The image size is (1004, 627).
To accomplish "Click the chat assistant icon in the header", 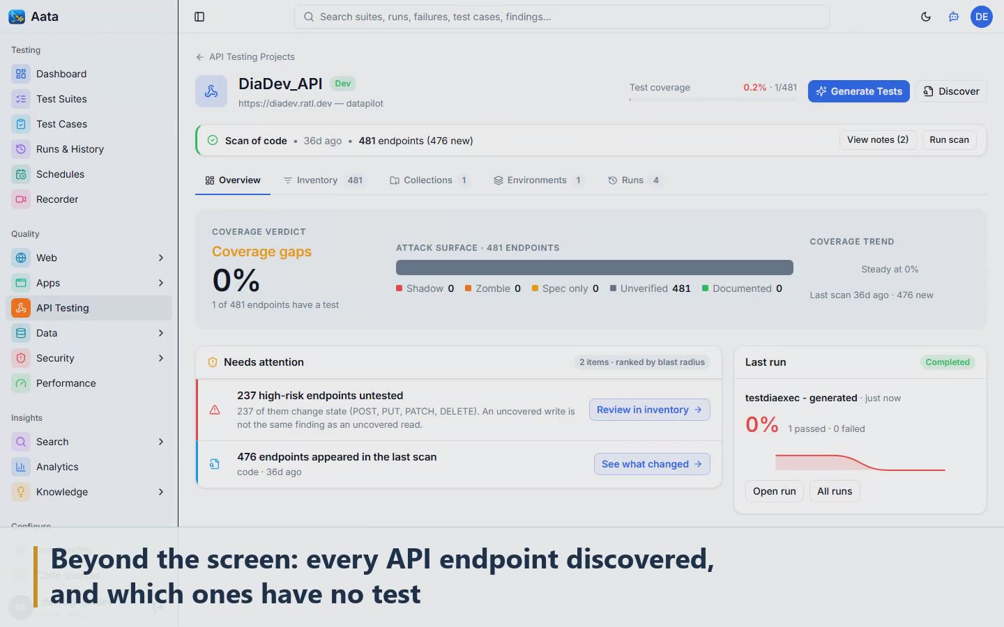I will coord(954,17).
